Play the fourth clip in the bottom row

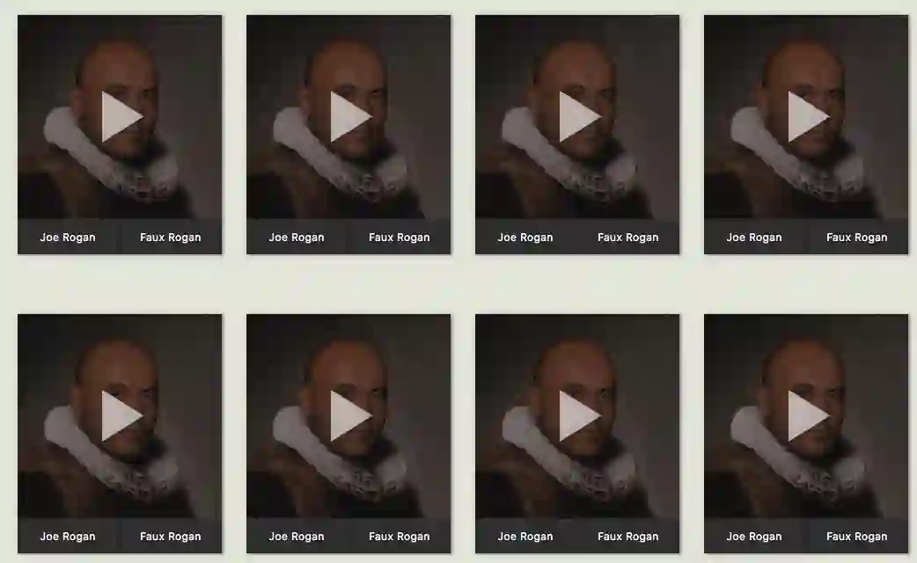(x=808, y=416)
